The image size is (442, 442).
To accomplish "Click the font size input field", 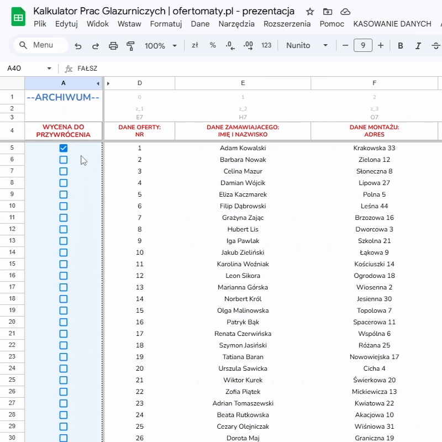I will (x=362, y=45).
